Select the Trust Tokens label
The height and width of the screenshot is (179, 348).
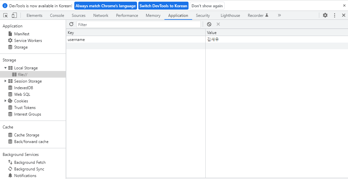click(25, 108)
